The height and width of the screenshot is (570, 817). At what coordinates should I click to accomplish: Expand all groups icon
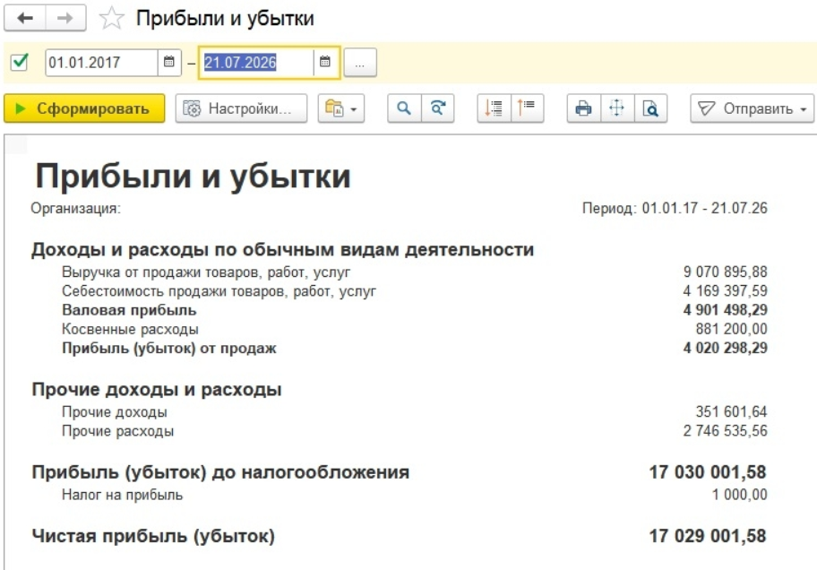point(494,108)
